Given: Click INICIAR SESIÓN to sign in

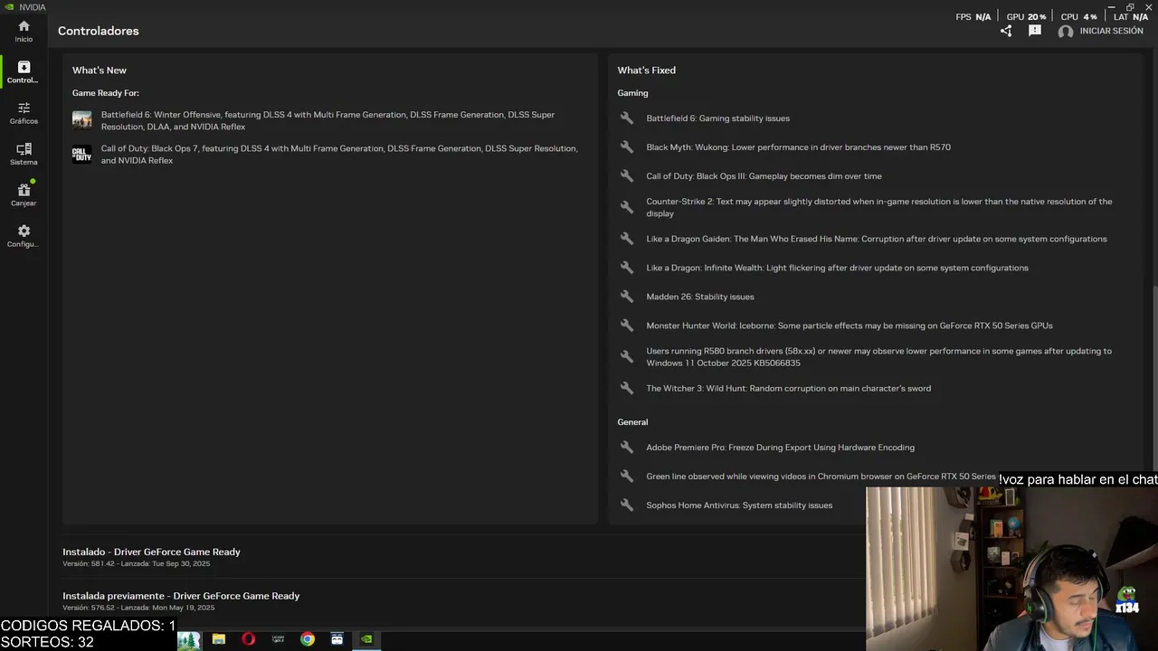Looking at the screenshot, I should tap(1111, 31).
